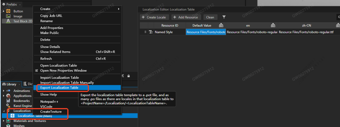Click the Named Style font type icon
The width and height of the screenshot is (340, 127).
151,32
